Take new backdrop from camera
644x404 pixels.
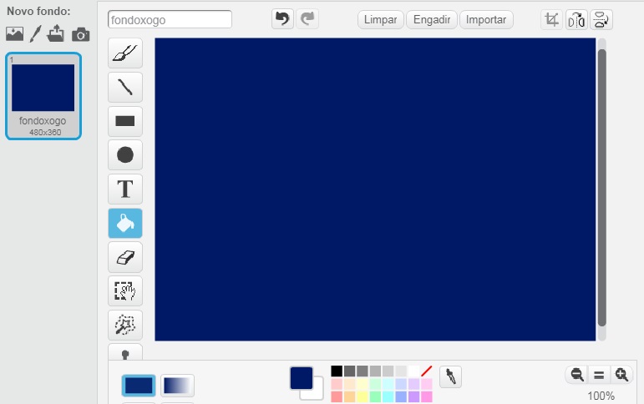point(80,34)
